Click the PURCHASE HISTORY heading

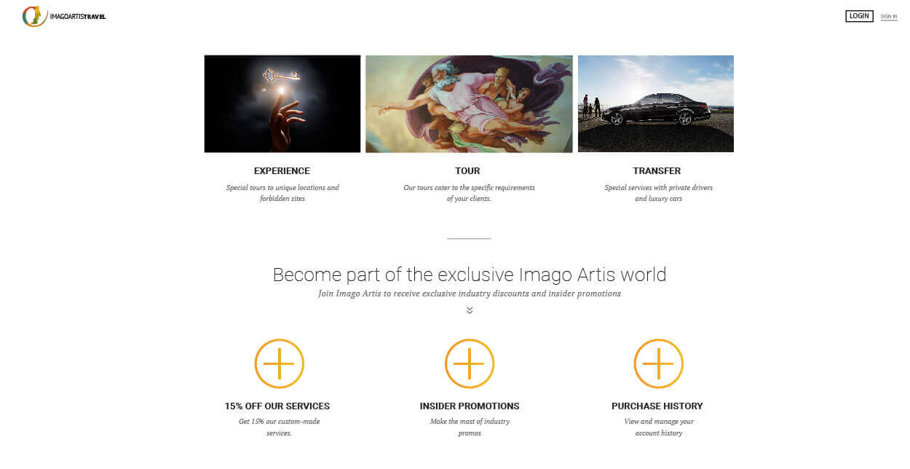pyautogui.click(x=657, y=406)
